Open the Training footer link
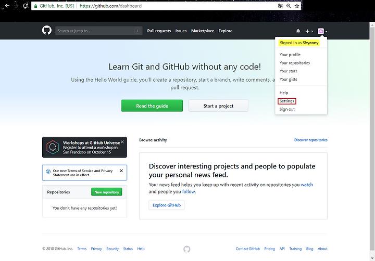The image size is (375, 261). 295,249
